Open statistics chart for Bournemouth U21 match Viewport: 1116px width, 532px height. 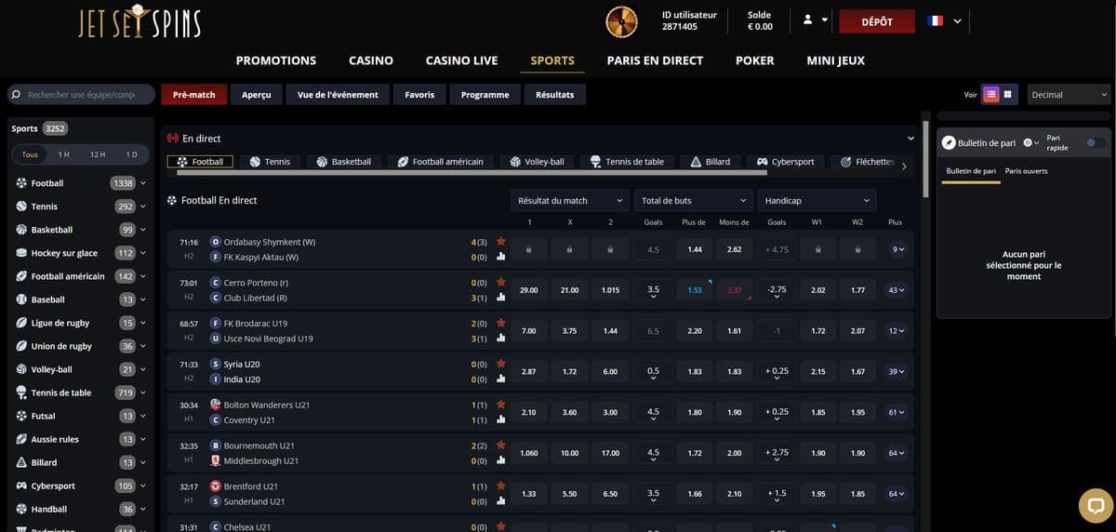pos(501,460)
